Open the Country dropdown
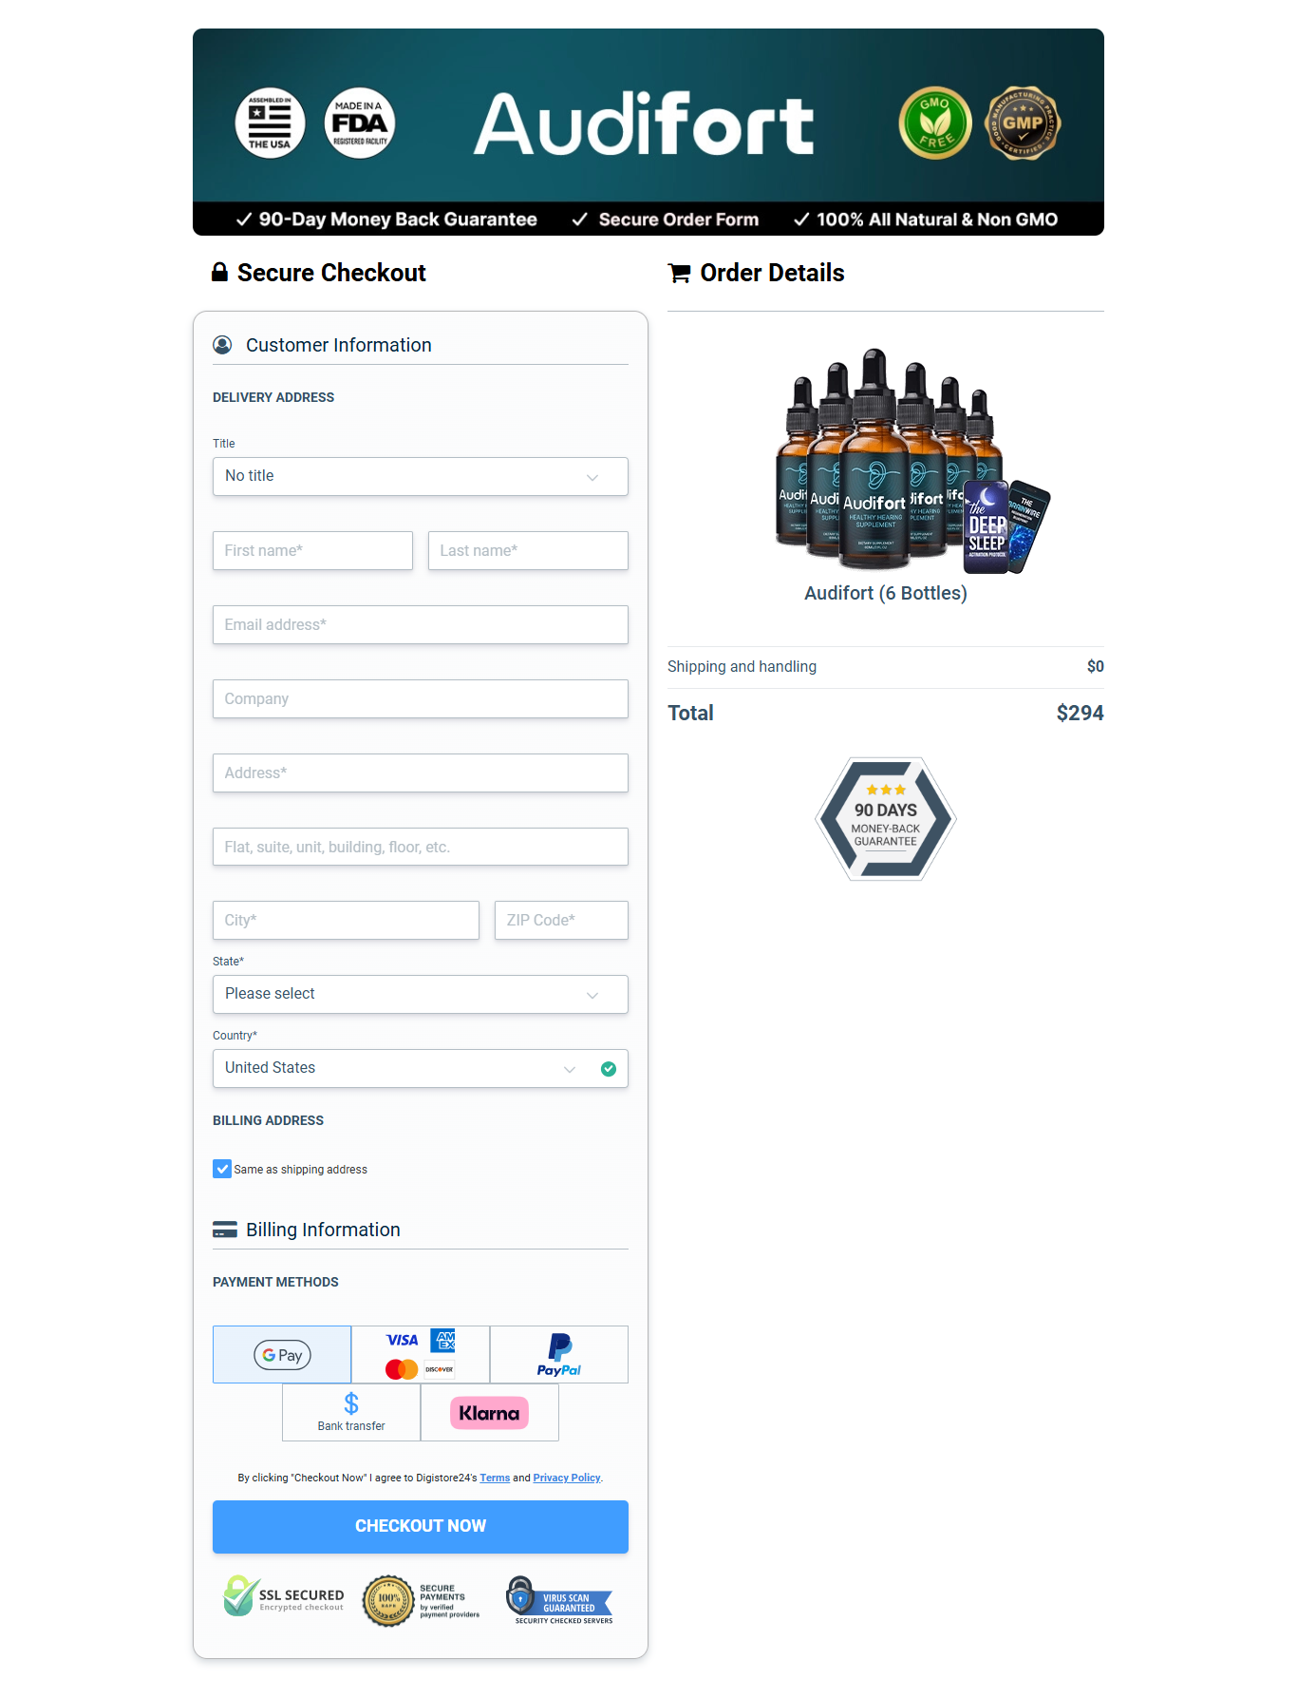 pos(421,1068)
